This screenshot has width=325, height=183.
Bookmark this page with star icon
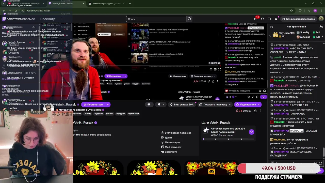291,11
